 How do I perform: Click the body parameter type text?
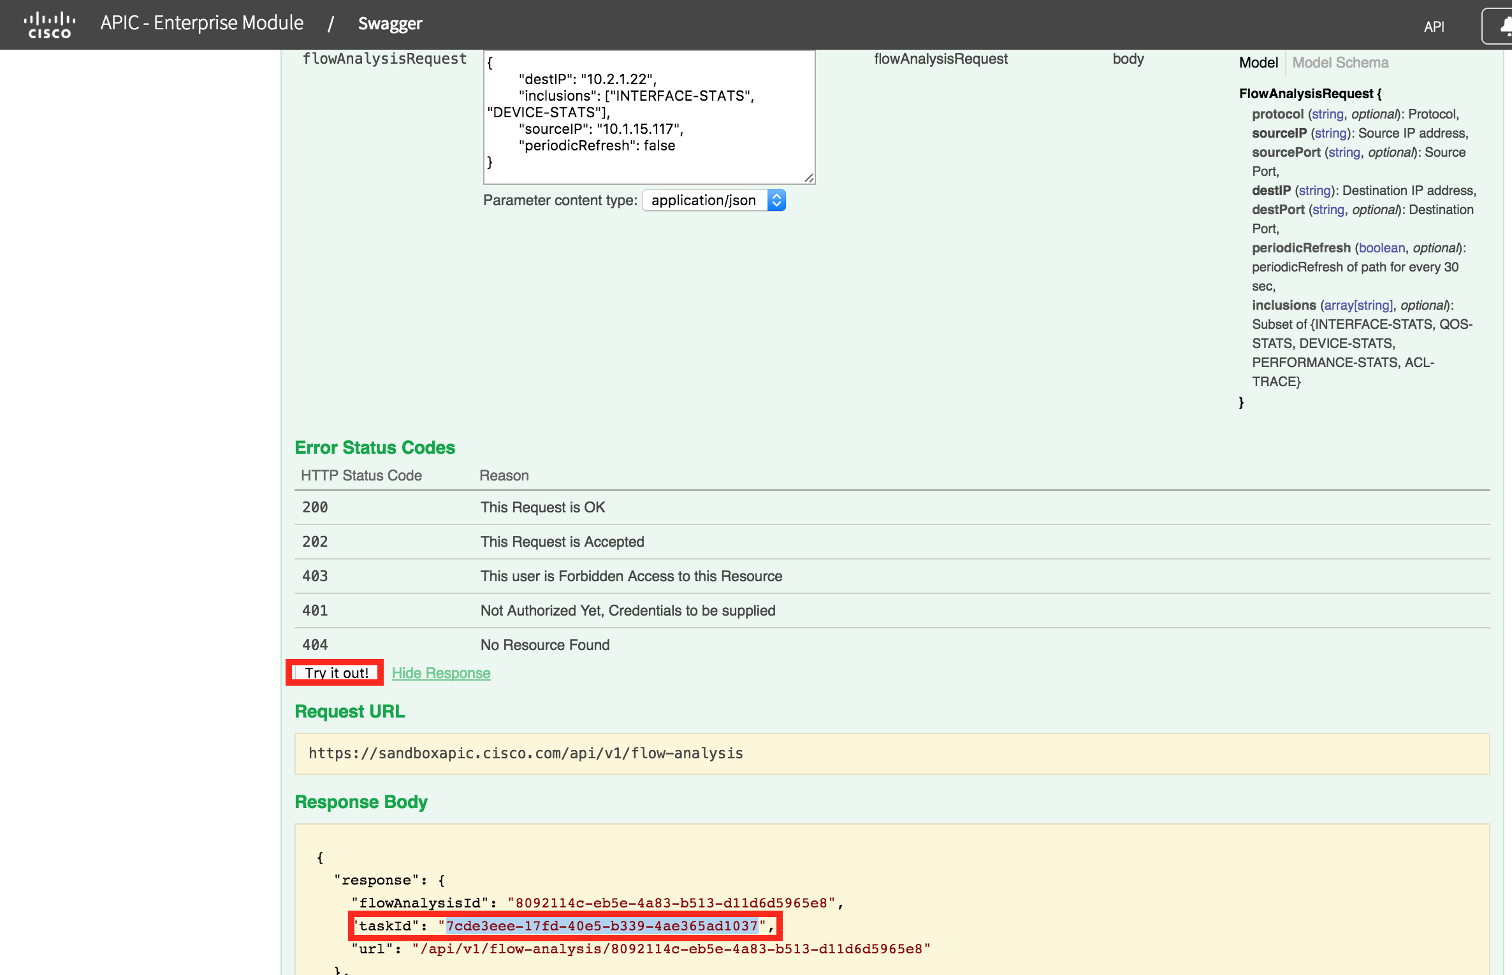pyautogui.click(x=1128, y=59)
